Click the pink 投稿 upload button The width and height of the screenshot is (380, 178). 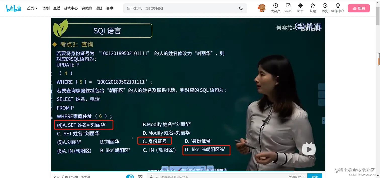coord(359,8)
